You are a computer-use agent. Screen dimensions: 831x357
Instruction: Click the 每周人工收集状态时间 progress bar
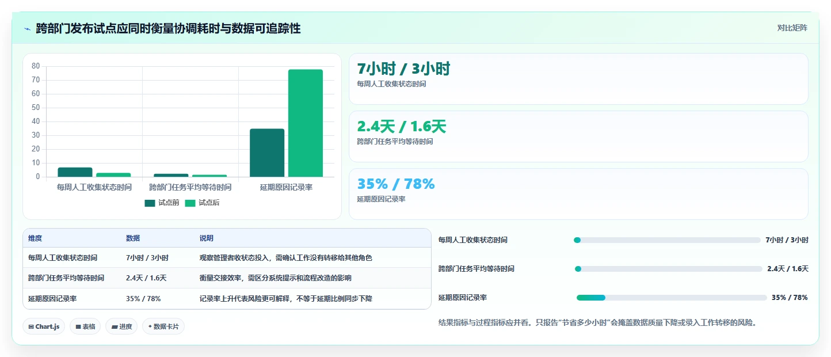pos(667,240)
